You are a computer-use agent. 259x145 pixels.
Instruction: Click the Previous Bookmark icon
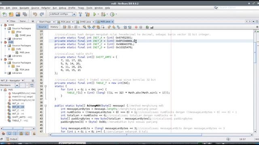(x=109, y=27)
